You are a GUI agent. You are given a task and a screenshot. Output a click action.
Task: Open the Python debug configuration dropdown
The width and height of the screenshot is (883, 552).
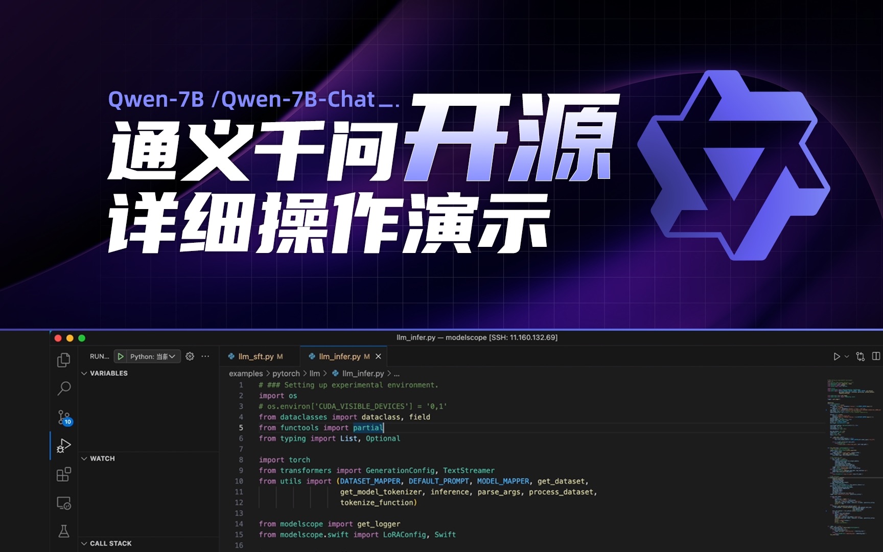click(x=152, y=356)
